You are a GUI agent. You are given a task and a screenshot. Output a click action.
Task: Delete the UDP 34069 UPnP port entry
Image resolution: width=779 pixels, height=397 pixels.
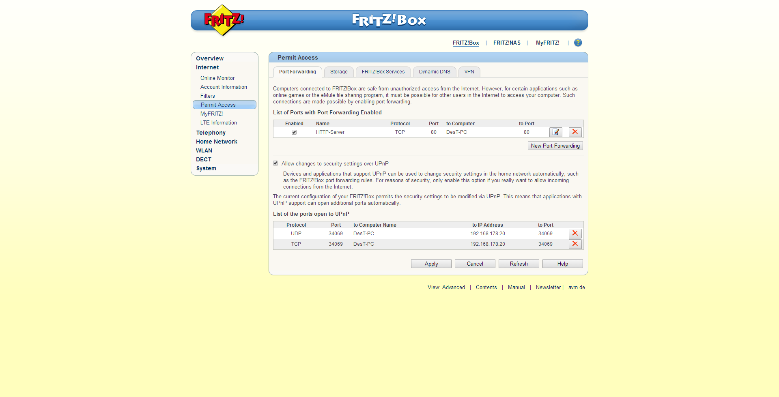pos(575,234)
